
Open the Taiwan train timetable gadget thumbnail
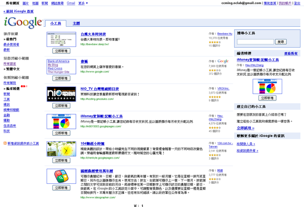pos(61,39)
